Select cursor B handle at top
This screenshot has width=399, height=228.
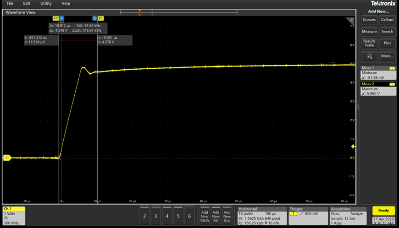94,18
